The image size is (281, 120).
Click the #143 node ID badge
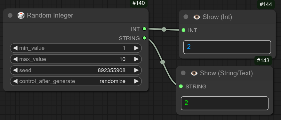(263, 60)
